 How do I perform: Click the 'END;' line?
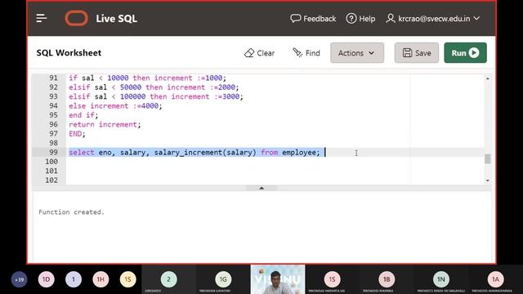[77, 134]
